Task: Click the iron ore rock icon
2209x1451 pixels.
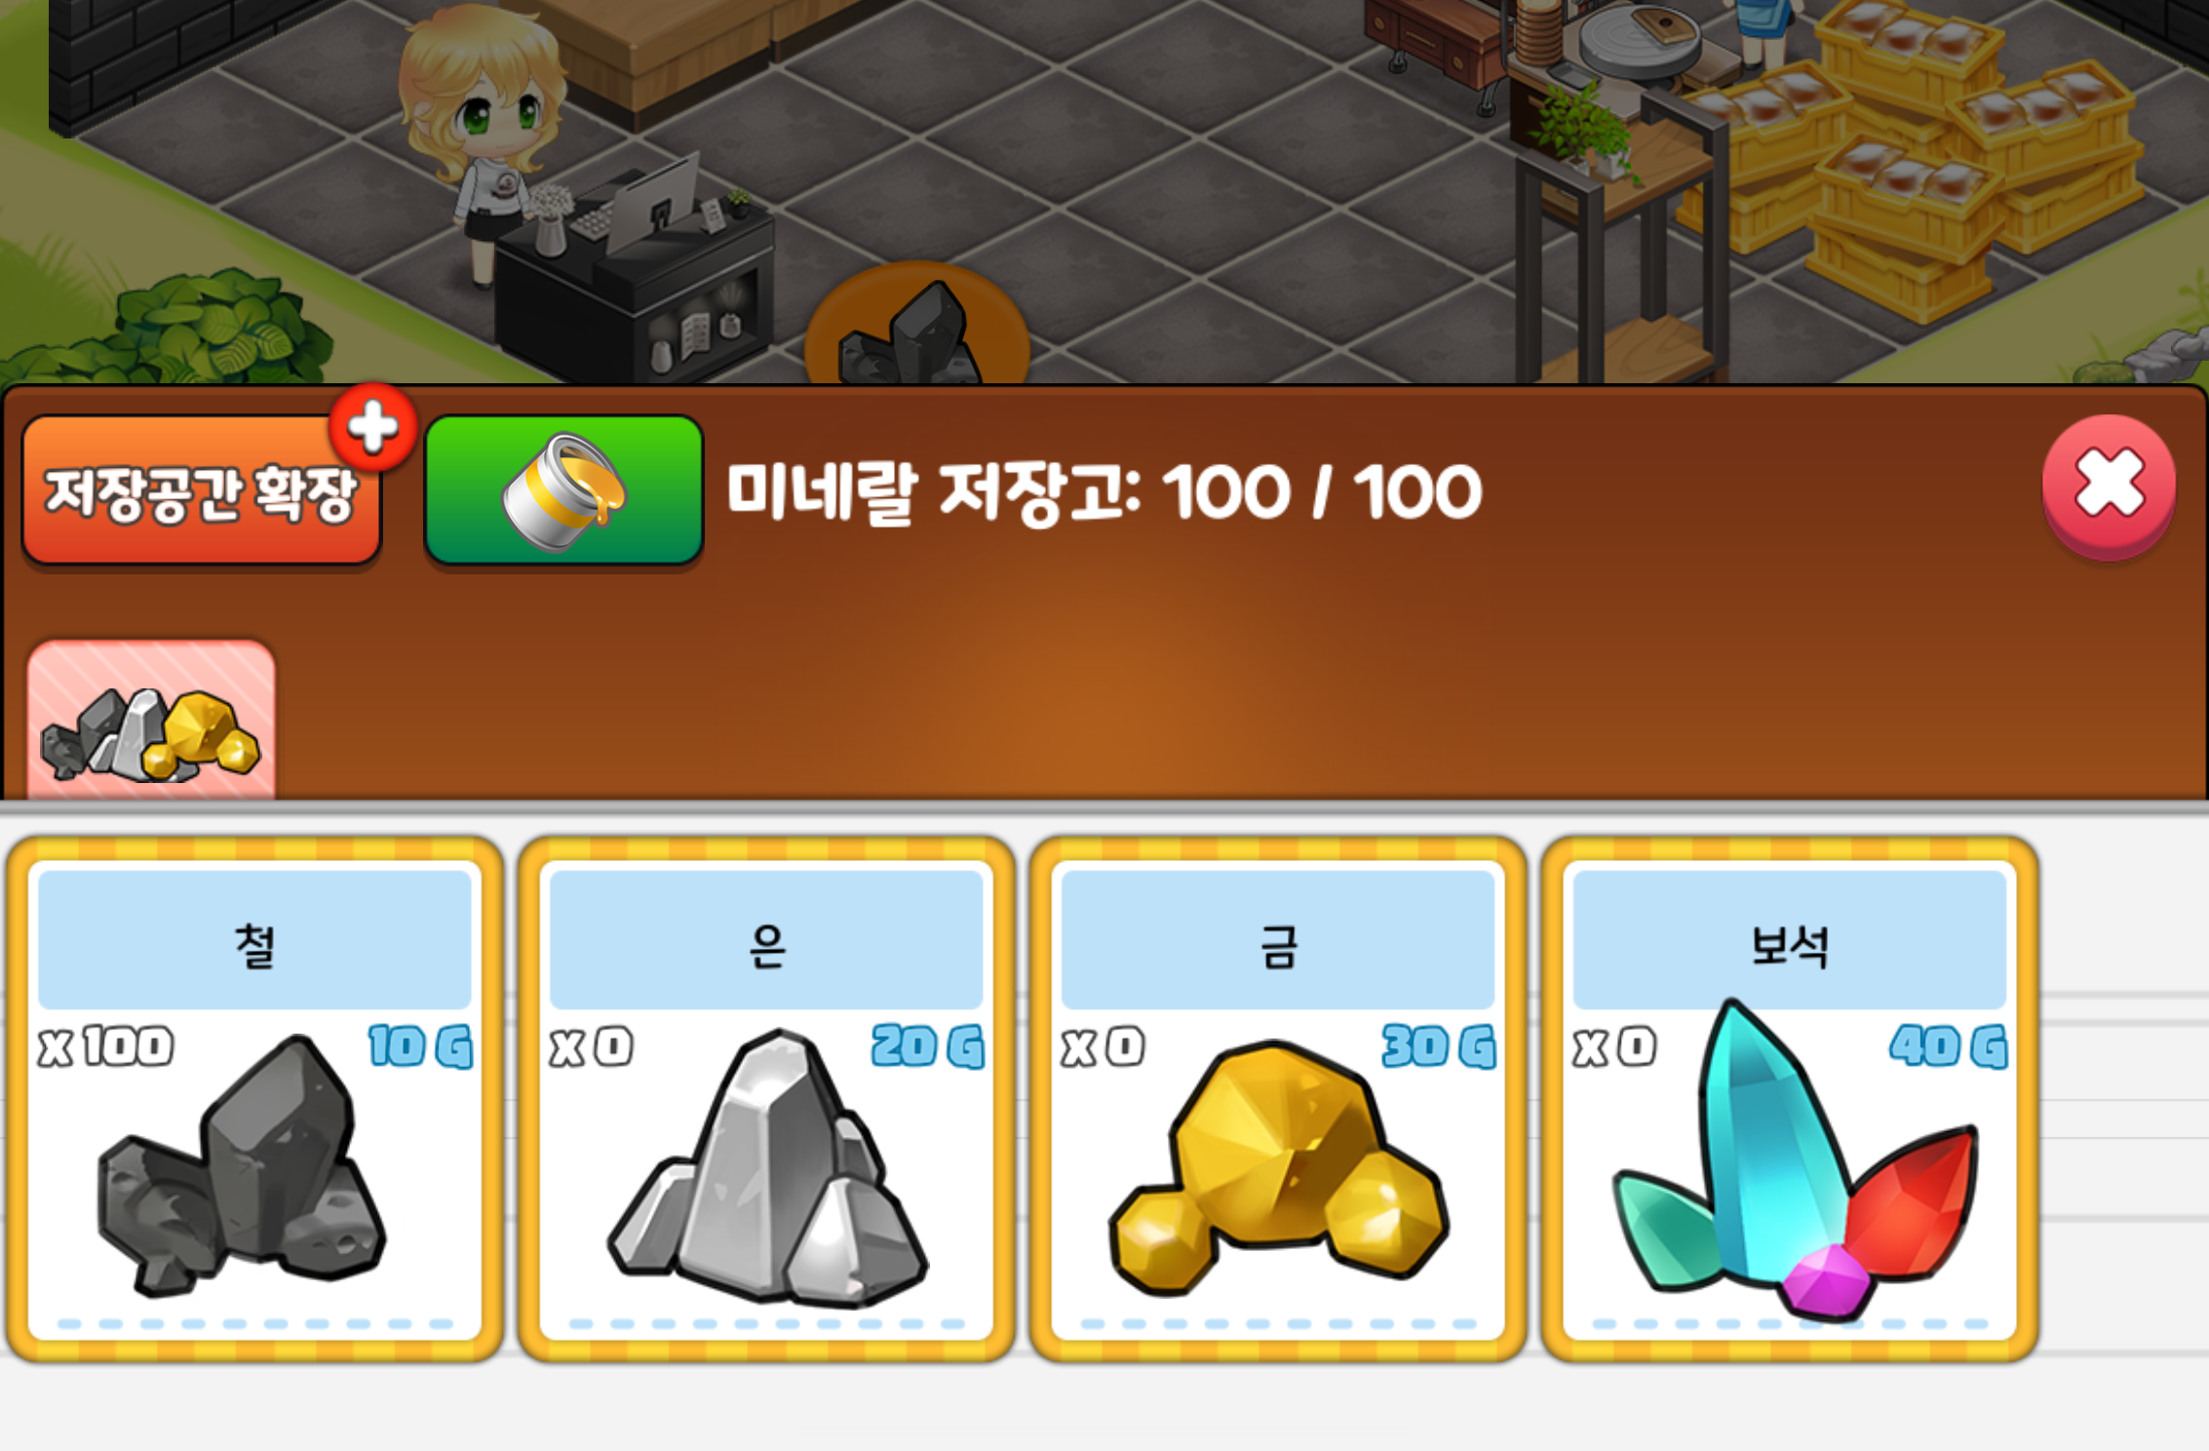Action: point(242,1165)
